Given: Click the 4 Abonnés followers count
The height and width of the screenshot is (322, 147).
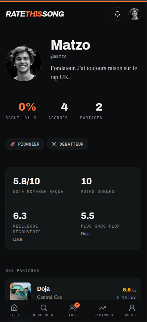Looking at the screenshot, I should pos(58,111).
